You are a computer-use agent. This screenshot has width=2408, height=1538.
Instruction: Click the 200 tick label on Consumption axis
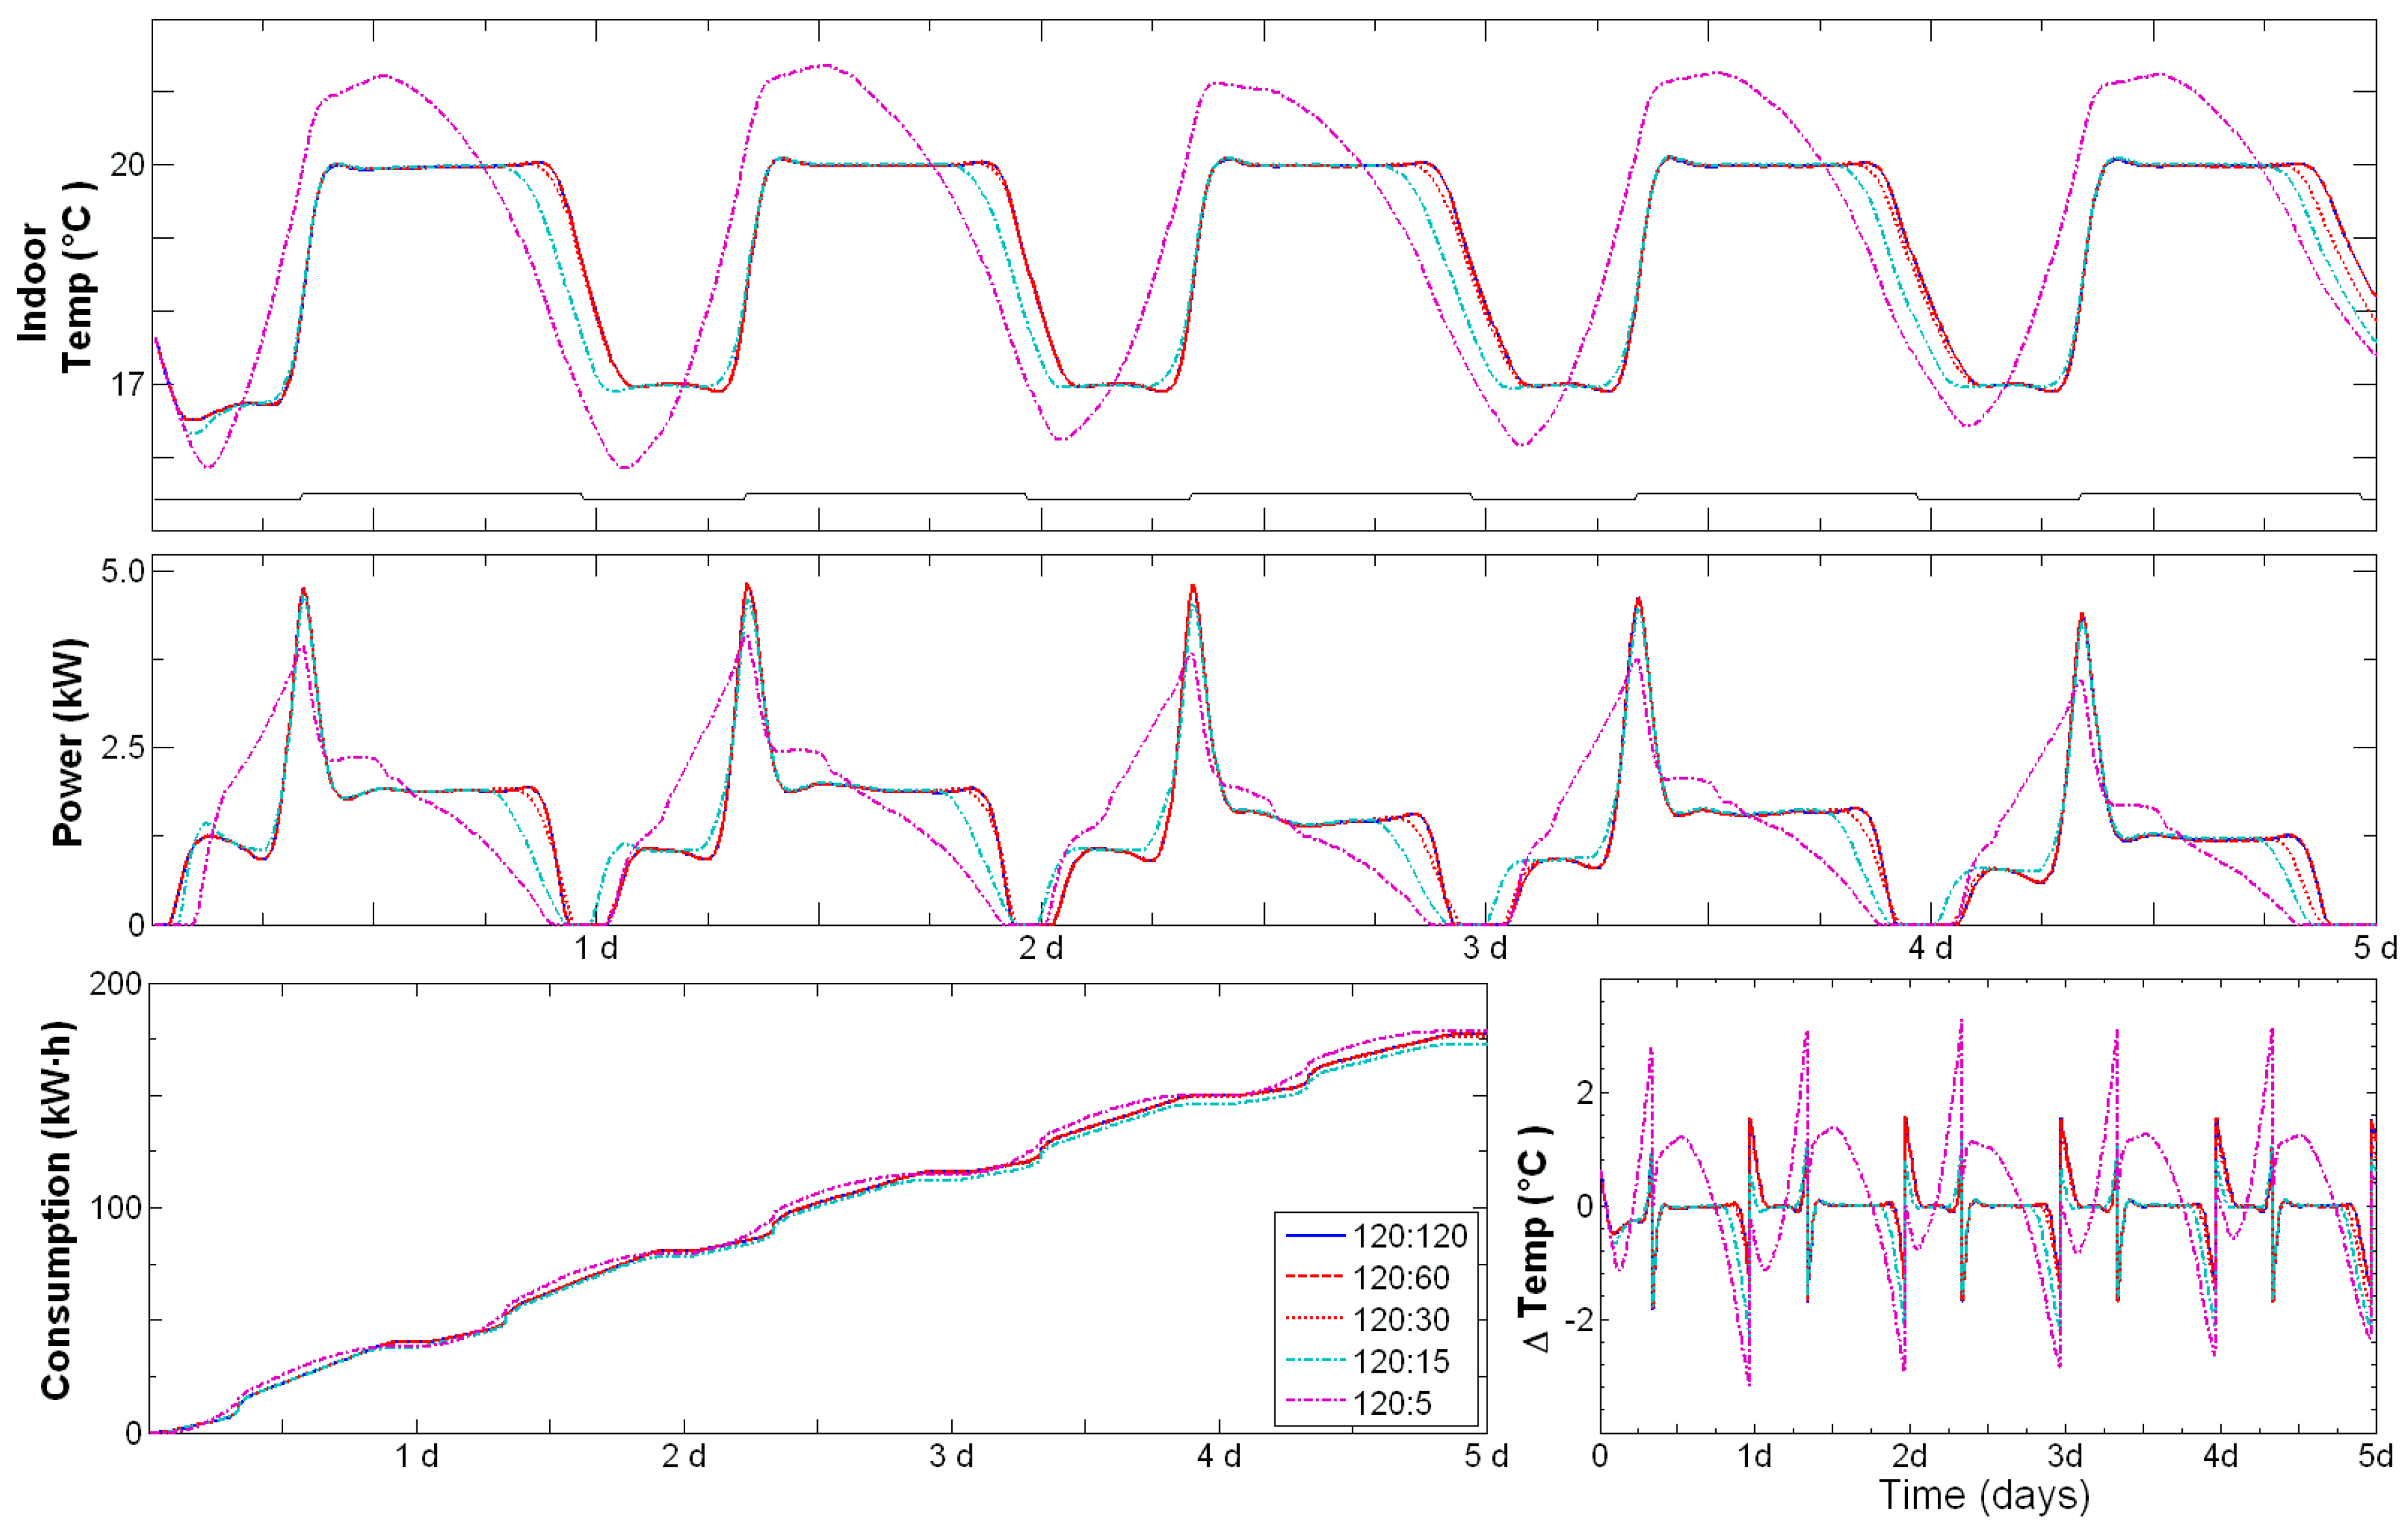point(115,984)
